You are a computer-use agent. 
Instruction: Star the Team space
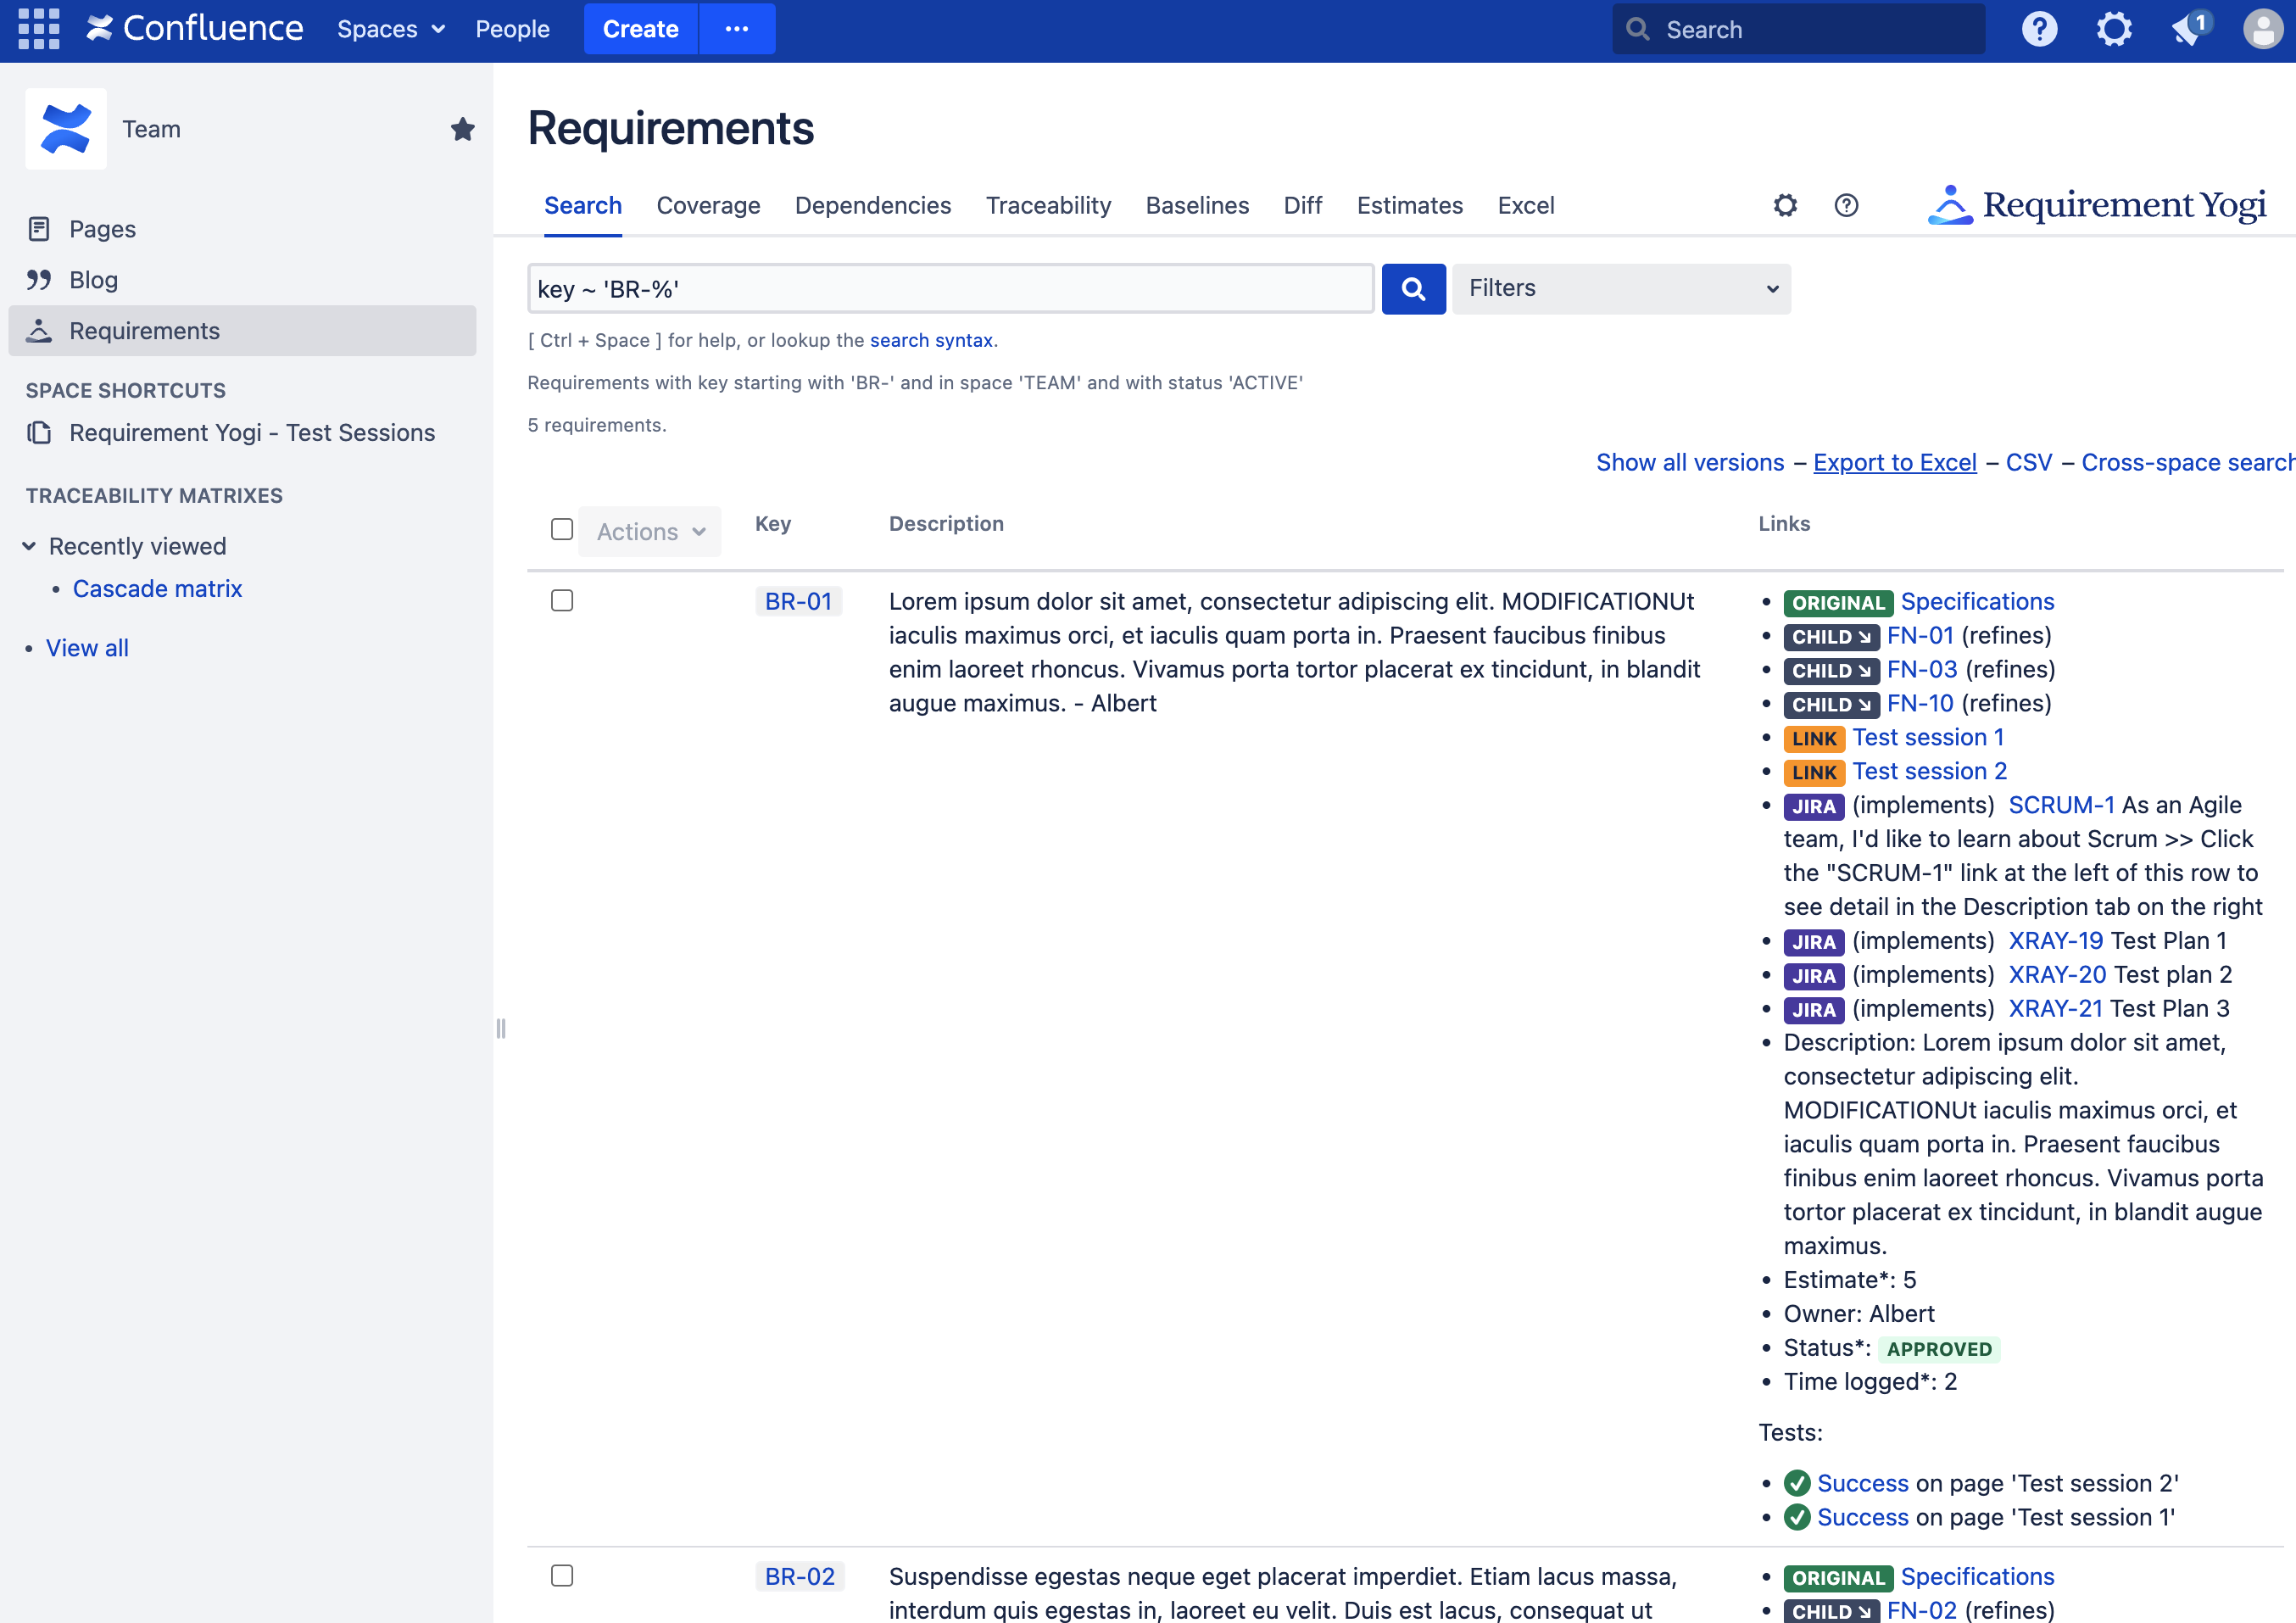pyautogui.click(x=462, y=129)
